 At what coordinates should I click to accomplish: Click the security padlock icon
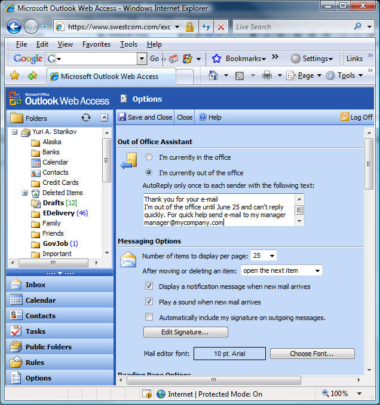tap(189, 26)
